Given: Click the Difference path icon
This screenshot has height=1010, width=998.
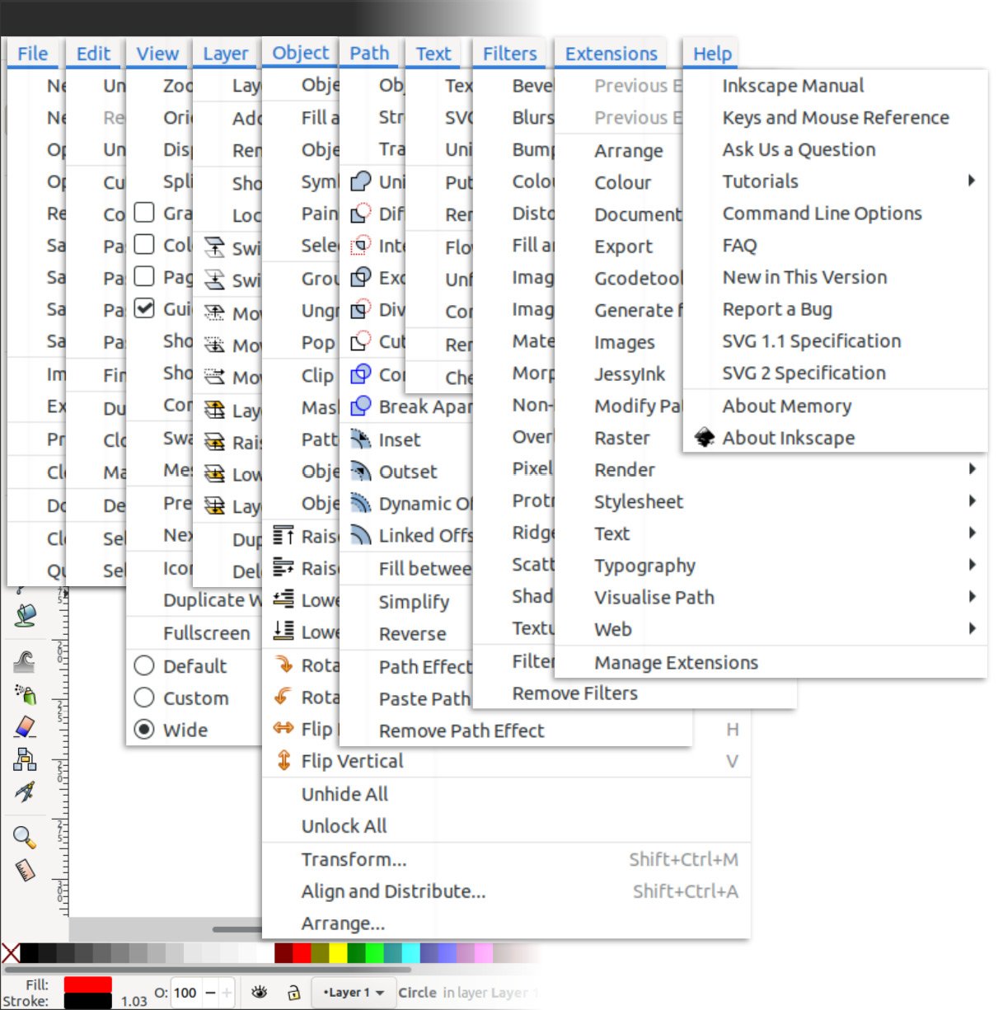Looking at the screenshot, I should pos(360,214).
